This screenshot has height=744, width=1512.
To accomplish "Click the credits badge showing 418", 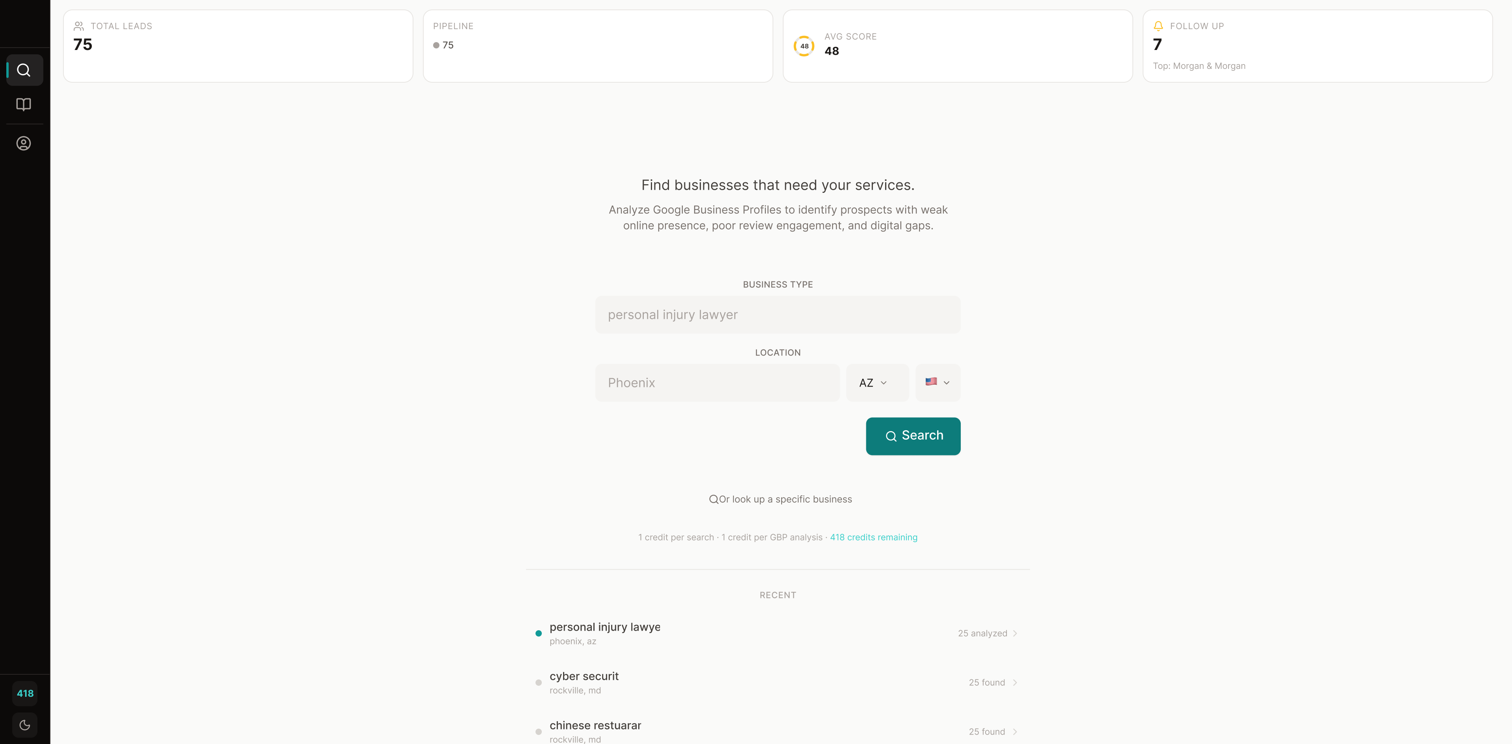I will pyautogui.click(x=25, y=693).
